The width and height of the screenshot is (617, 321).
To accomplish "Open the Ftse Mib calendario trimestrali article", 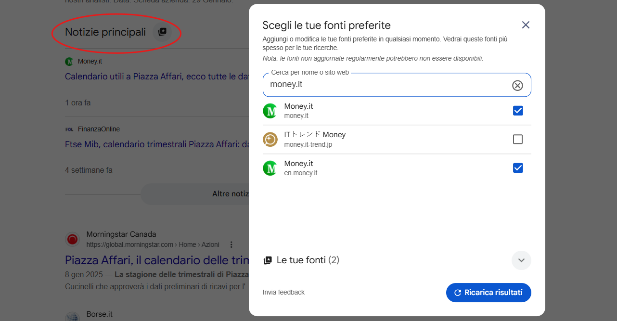I will 157,144.
